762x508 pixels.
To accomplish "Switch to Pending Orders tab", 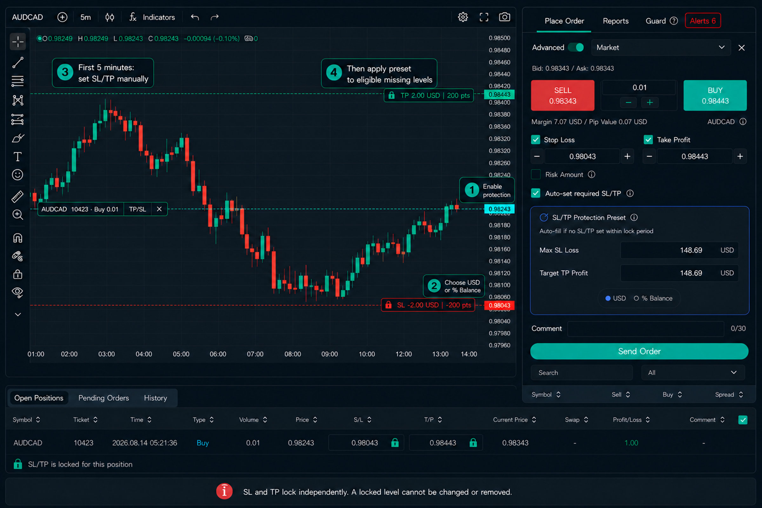I will click(x=104, y=398).
